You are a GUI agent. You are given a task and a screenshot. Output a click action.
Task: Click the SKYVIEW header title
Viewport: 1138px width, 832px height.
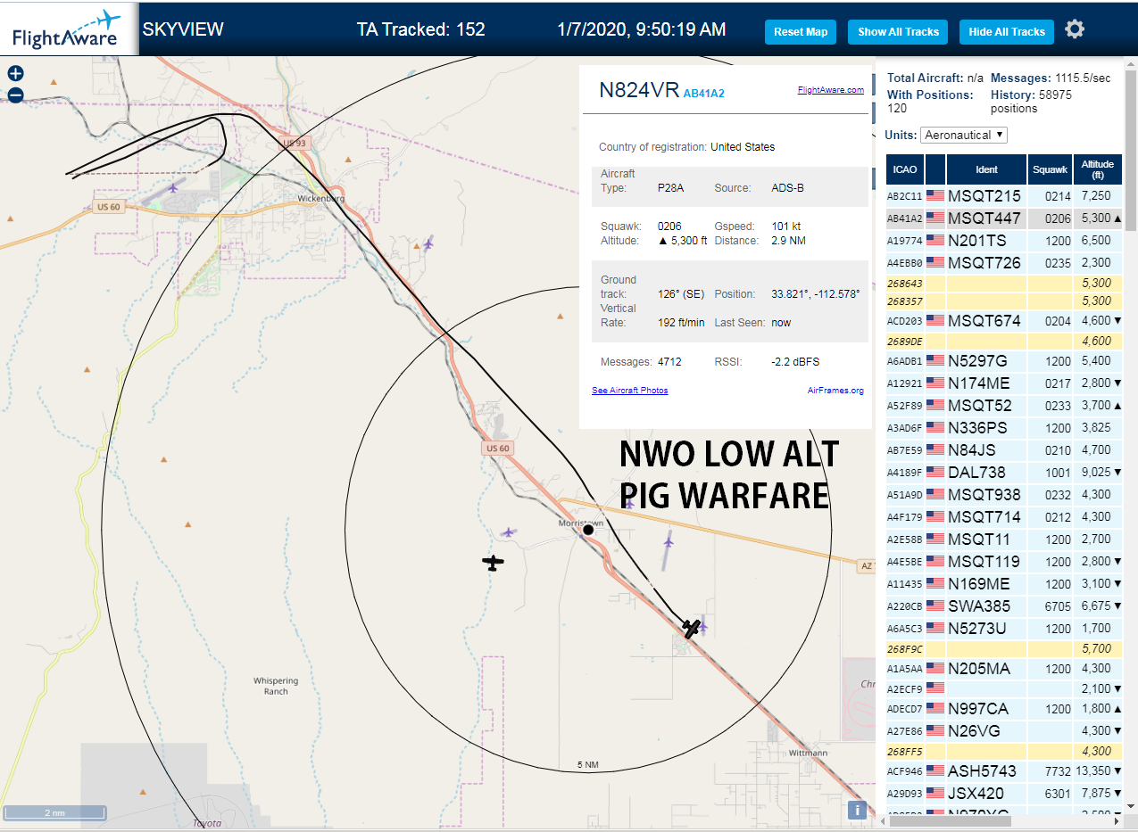pos(183,29)
